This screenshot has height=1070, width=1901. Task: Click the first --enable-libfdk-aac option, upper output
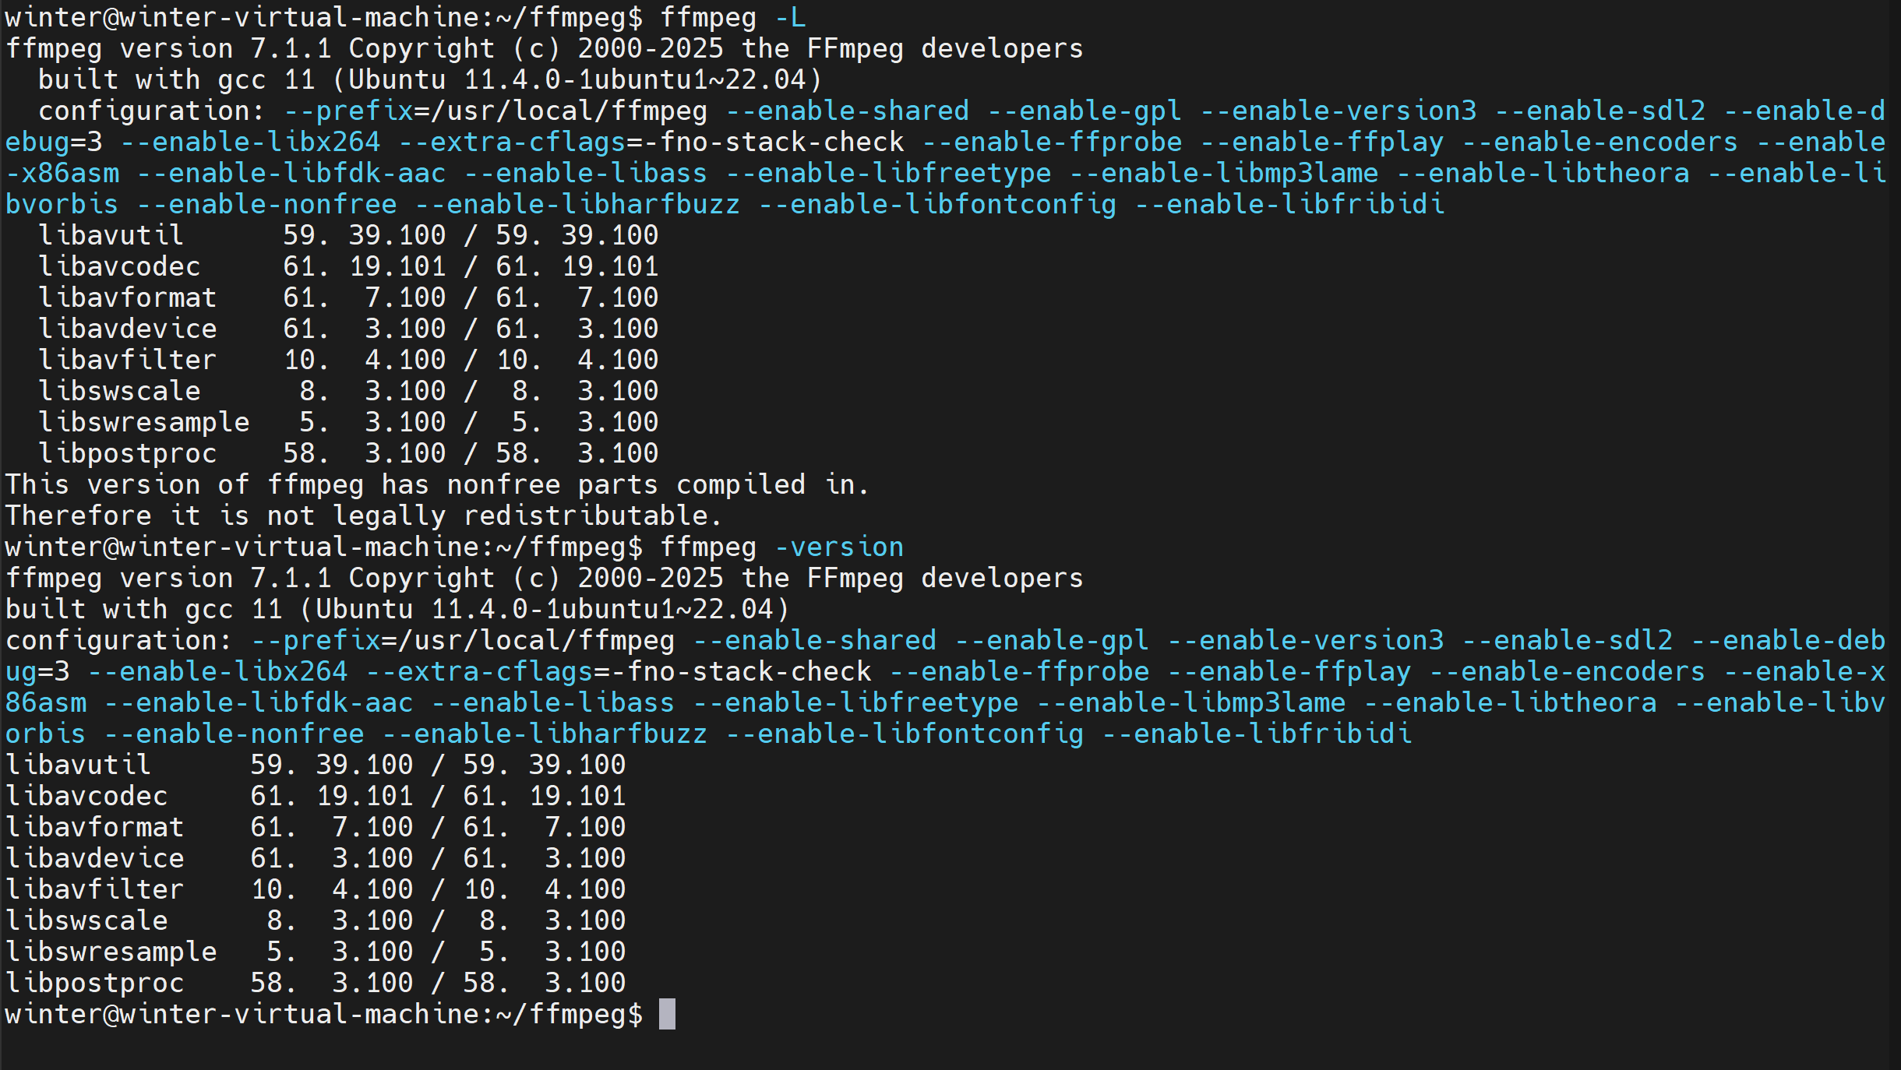[291, 173]
